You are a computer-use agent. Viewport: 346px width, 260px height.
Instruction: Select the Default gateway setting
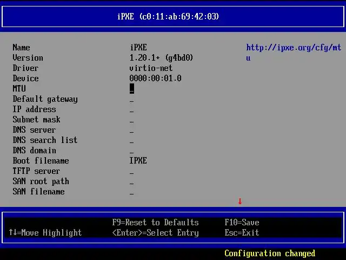click(45, 99)
